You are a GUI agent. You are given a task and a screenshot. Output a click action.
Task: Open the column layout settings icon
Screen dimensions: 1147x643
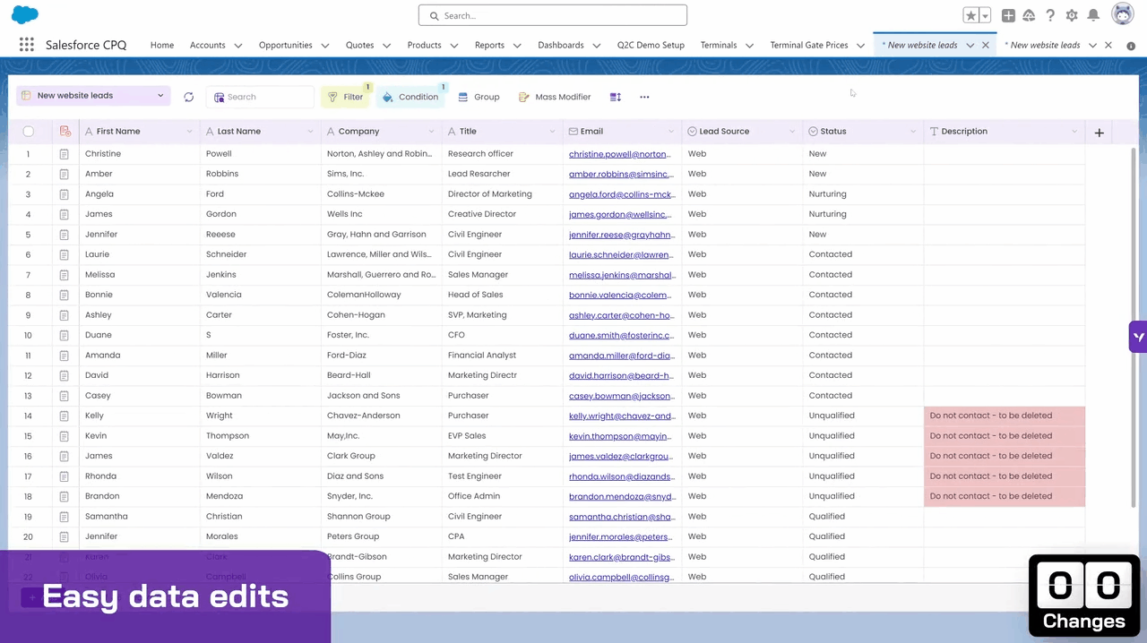616,97
